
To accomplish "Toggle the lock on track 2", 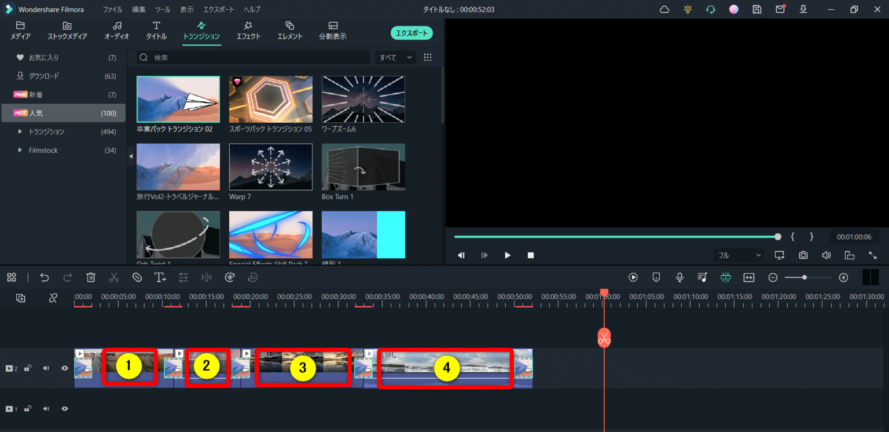I will pos(27,368).
